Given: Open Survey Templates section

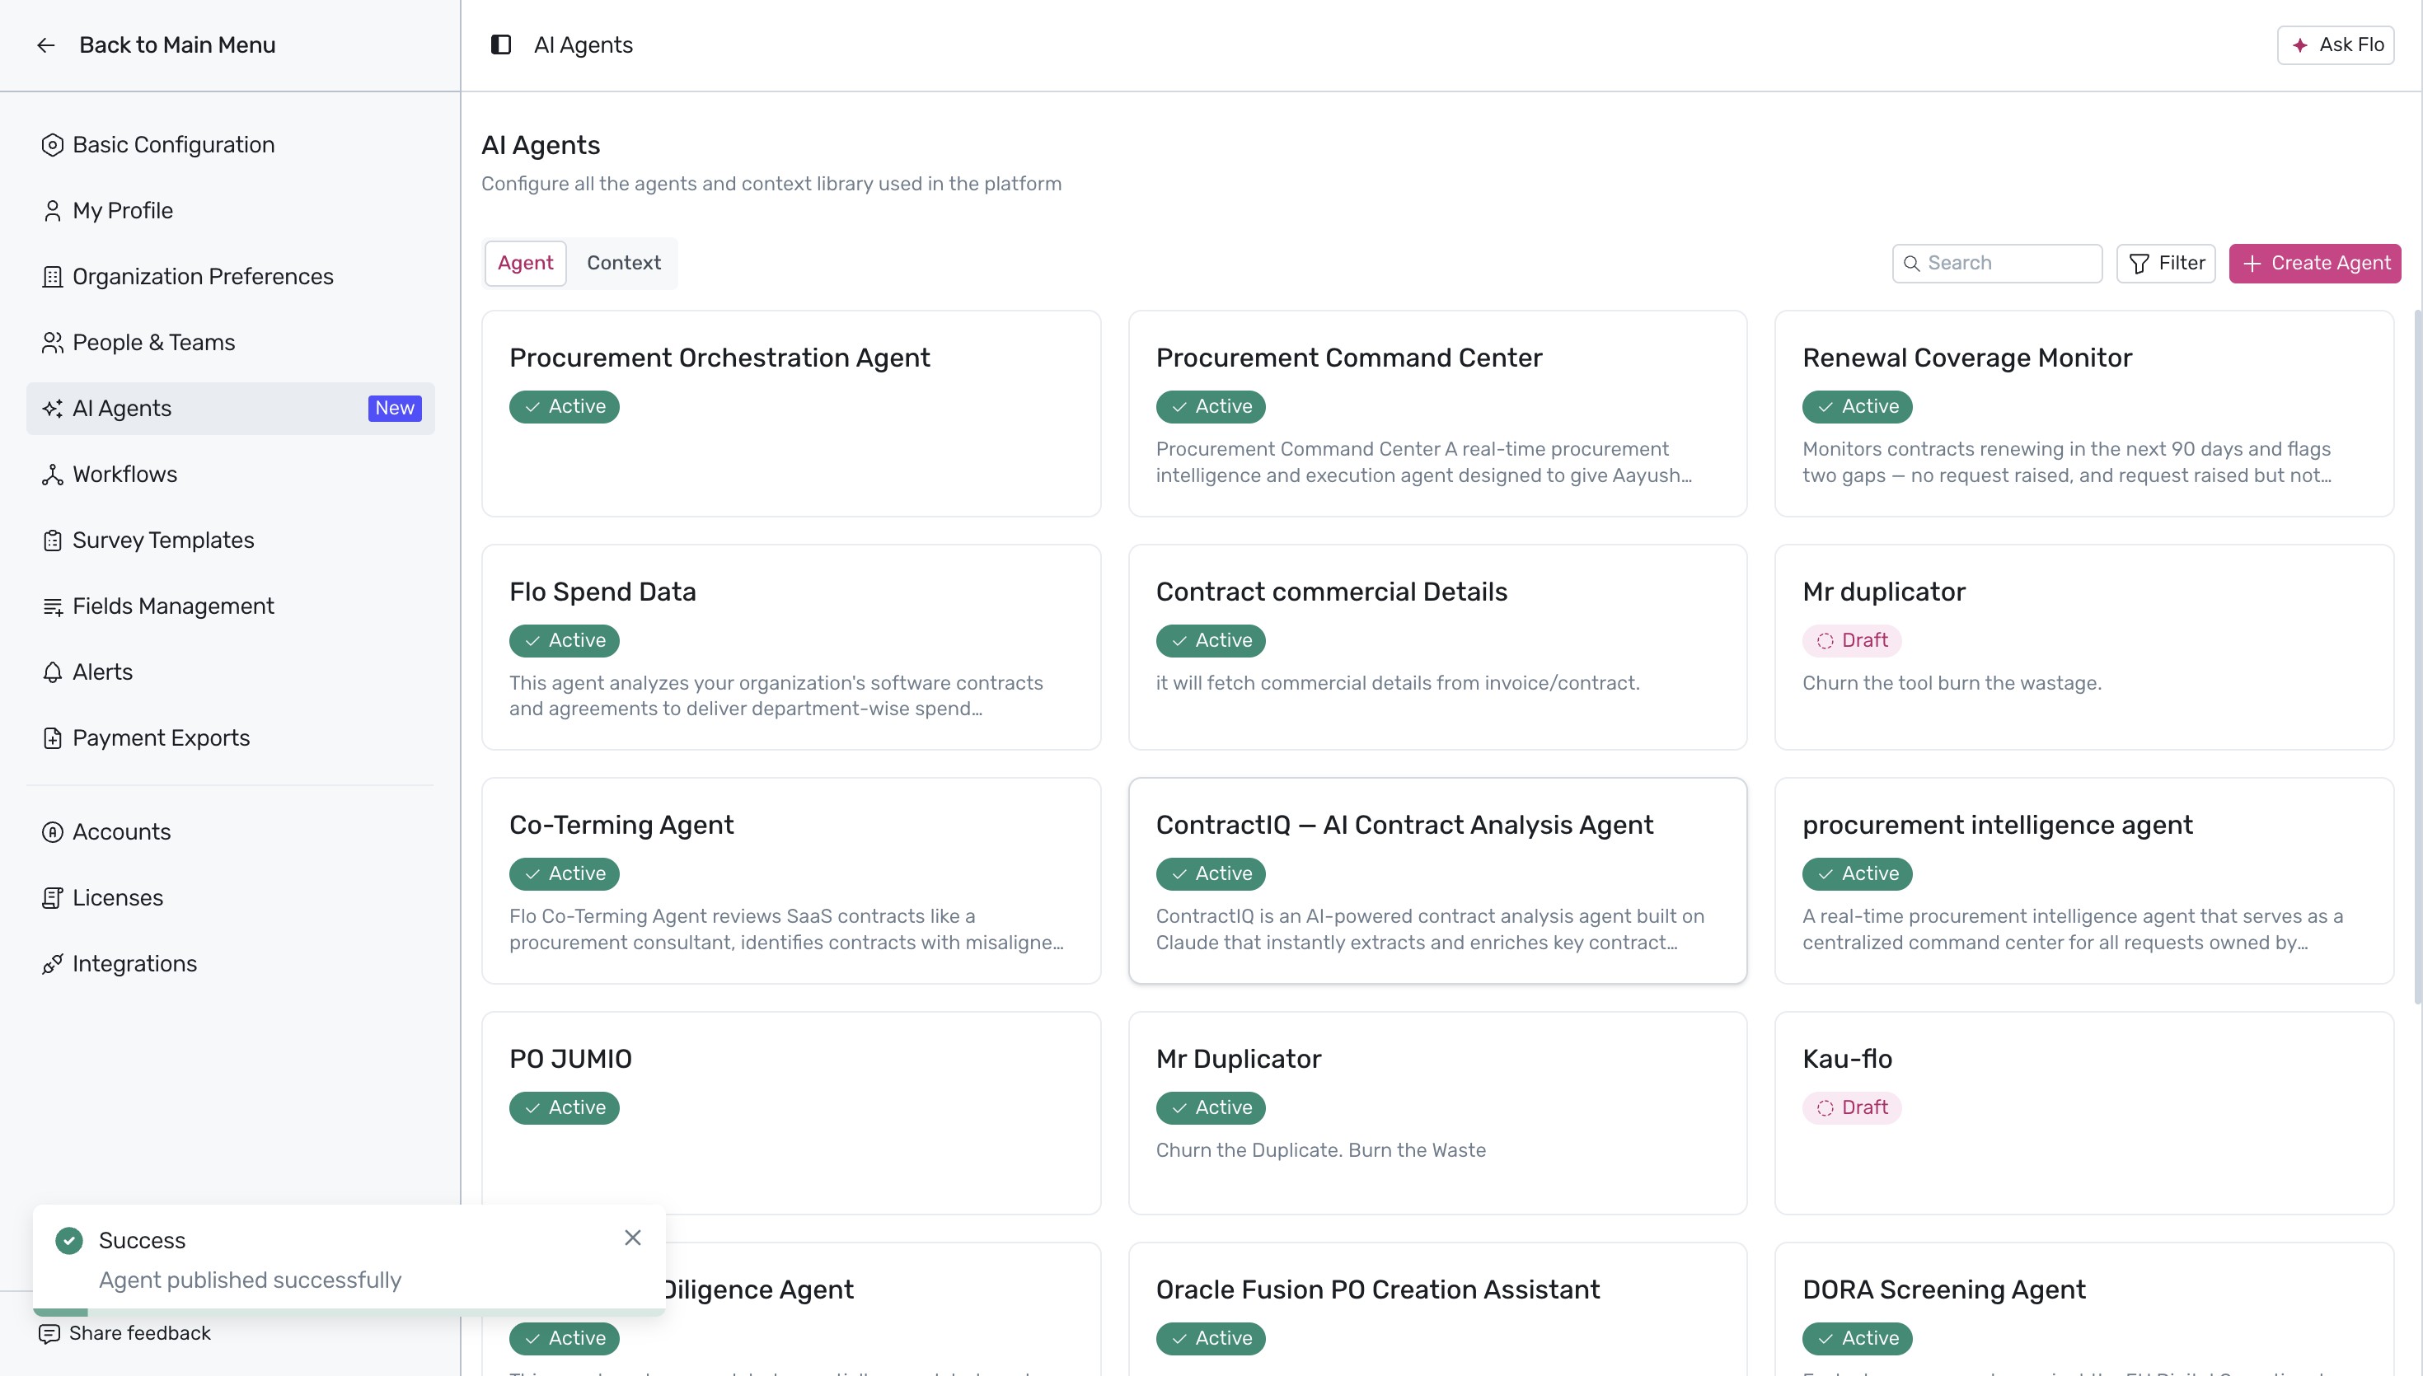Looking at the screenshot, I should click(231, 541).
